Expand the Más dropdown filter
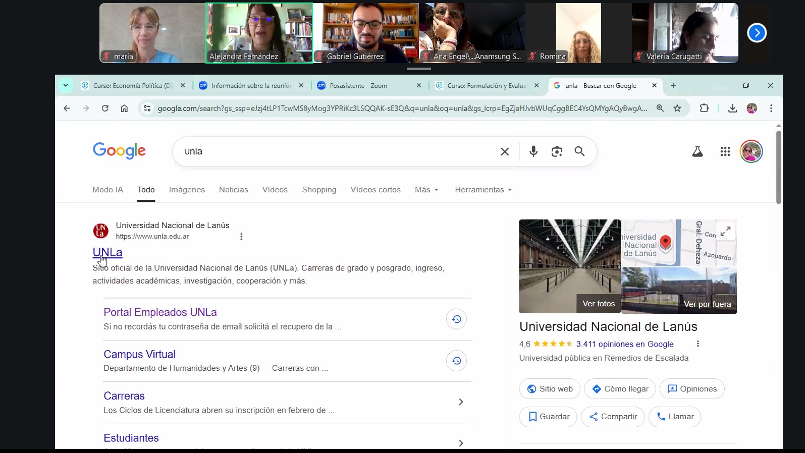The width and height of the screenshot is (805, 453). (x=426, y=190)
